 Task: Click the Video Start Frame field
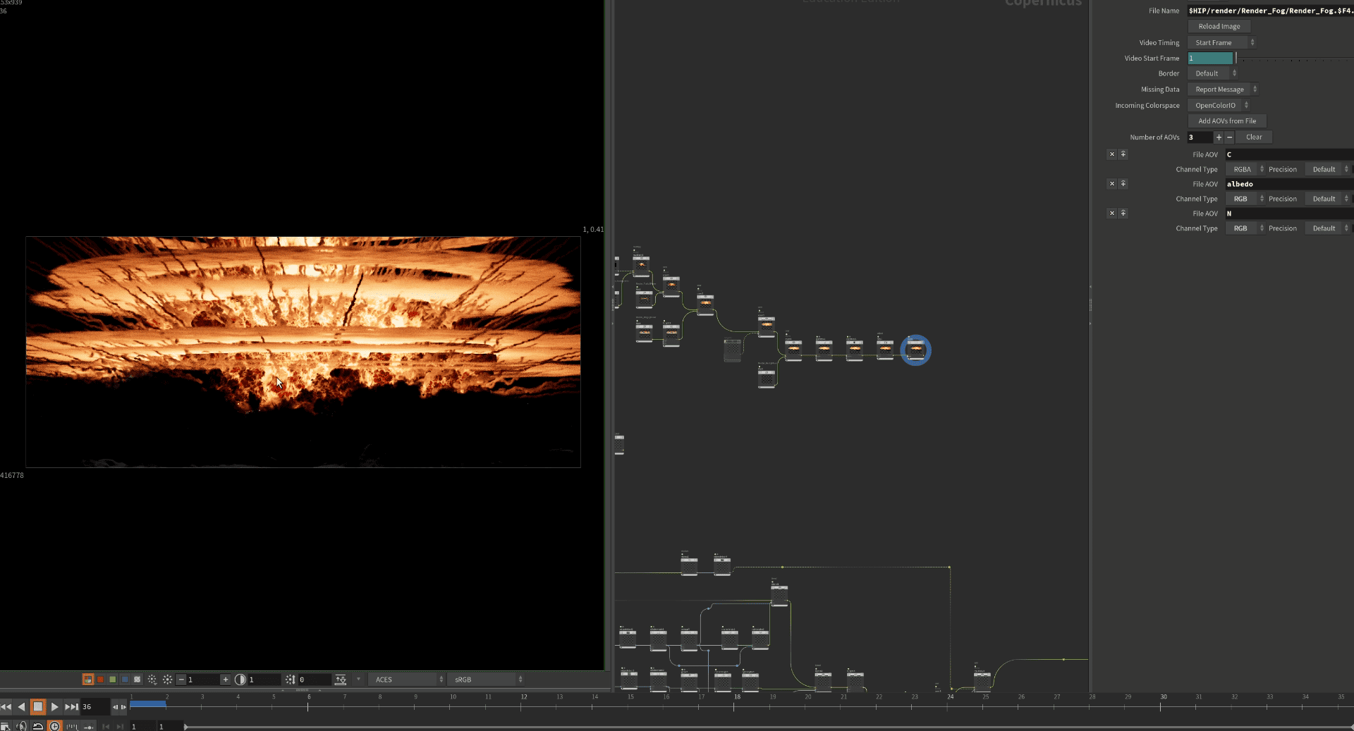click(1210, 58)
